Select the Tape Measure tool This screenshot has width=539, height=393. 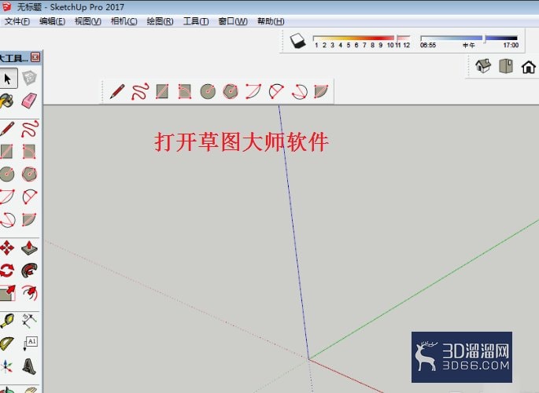click(7, 321)
